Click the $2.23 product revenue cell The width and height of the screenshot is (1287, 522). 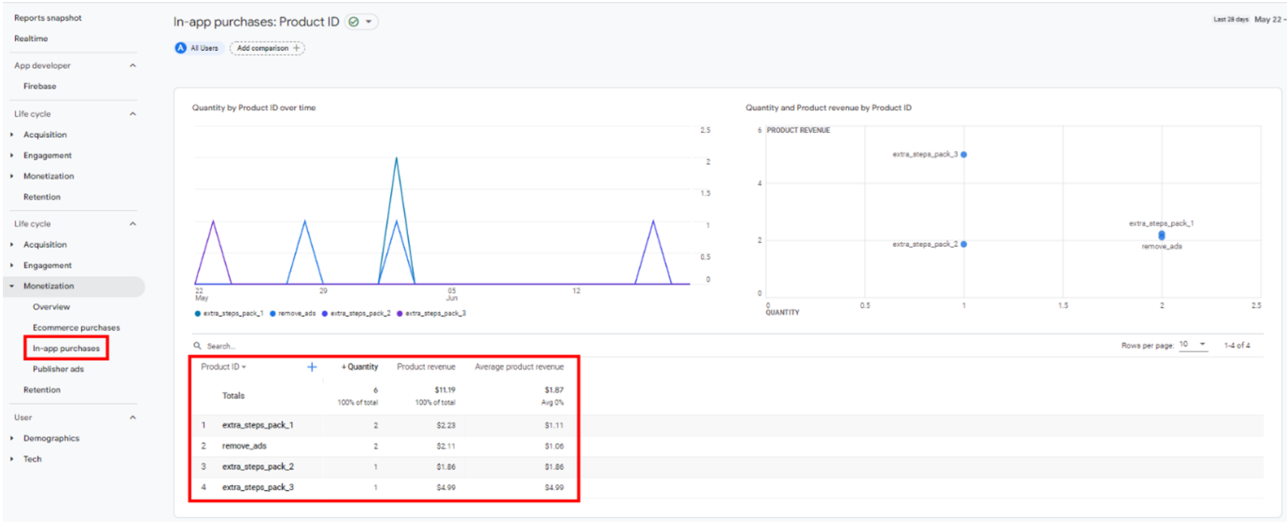pos(446,425)
